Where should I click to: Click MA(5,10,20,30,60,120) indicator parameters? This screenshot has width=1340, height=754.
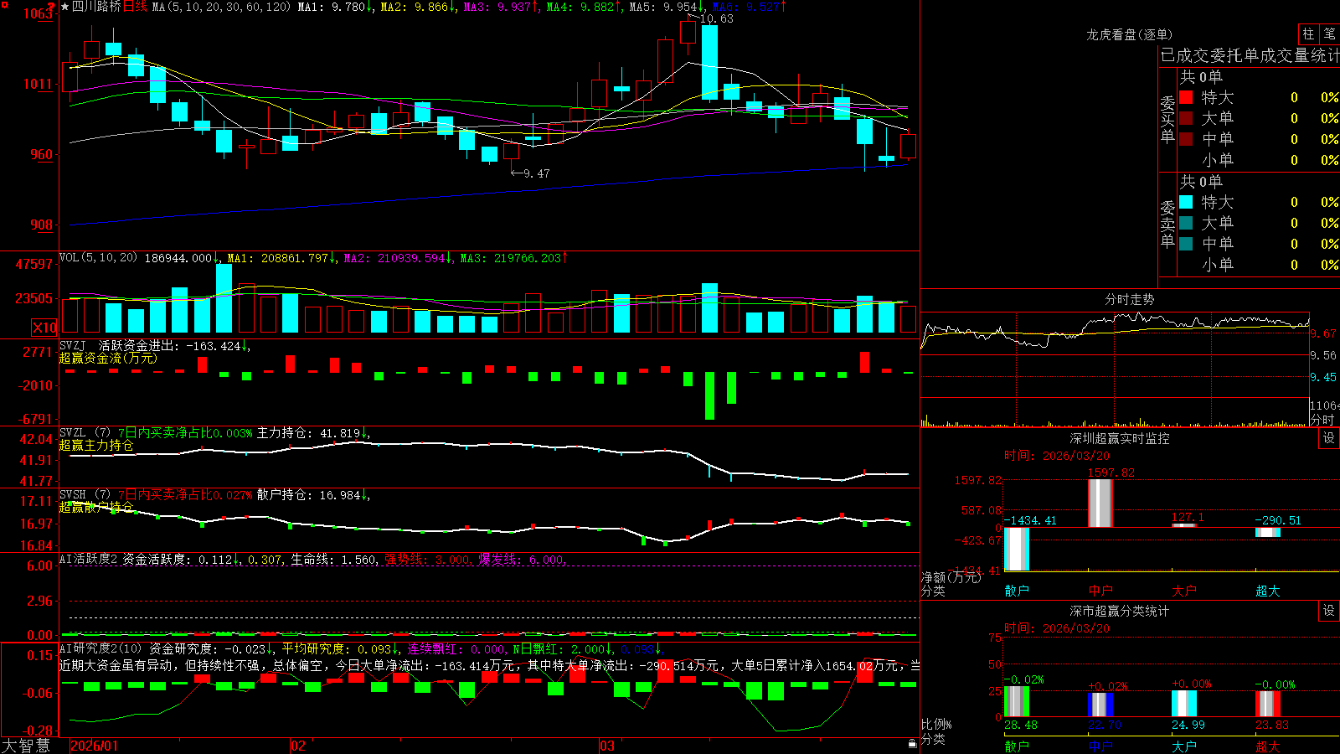222,7
